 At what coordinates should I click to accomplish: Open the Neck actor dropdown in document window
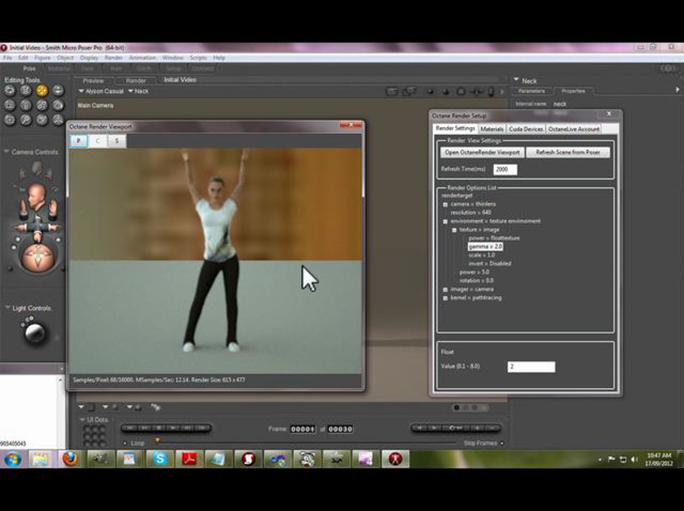point(138,91)
